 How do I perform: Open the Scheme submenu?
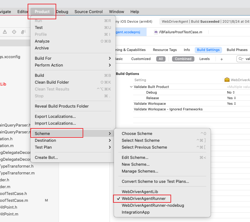pyautogui.click(x=73, y=134)
